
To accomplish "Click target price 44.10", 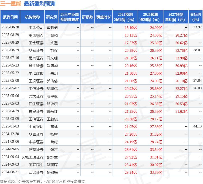I will (197, 126).
